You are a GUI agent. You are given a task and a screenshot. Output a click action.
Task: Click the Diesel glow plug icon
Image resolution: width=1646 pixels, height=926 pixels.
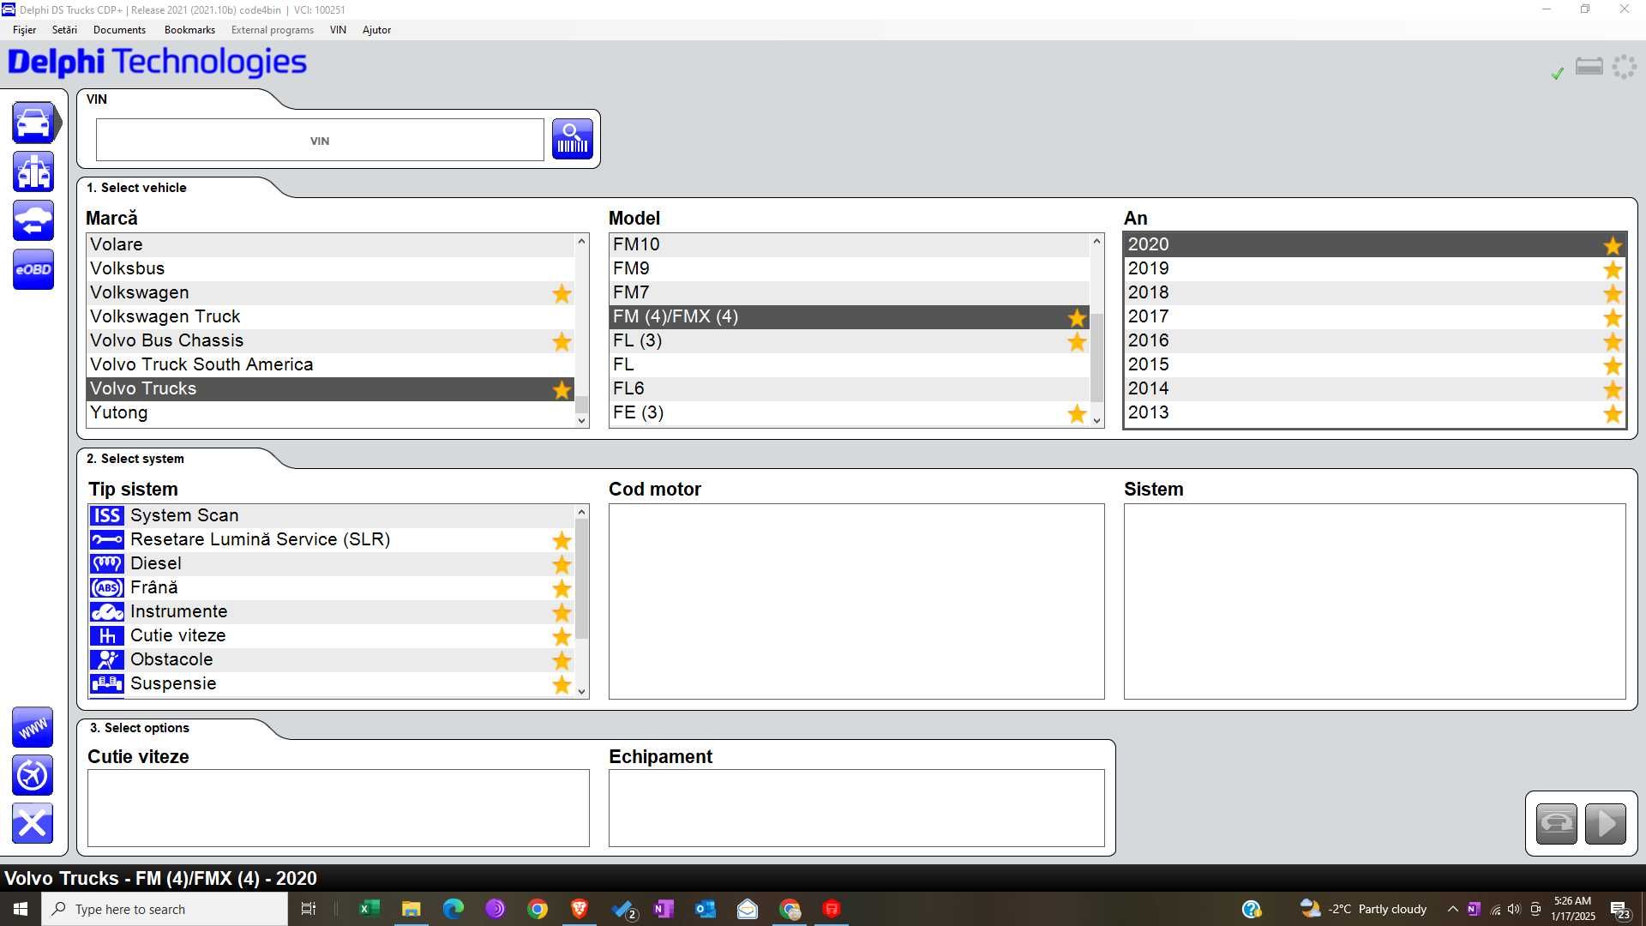tap(107, 563)
